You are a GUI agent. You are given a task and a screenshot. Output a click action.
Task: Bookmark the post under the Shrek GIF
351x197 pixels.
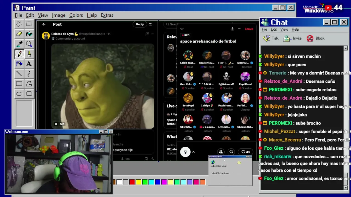click(146, 159)
